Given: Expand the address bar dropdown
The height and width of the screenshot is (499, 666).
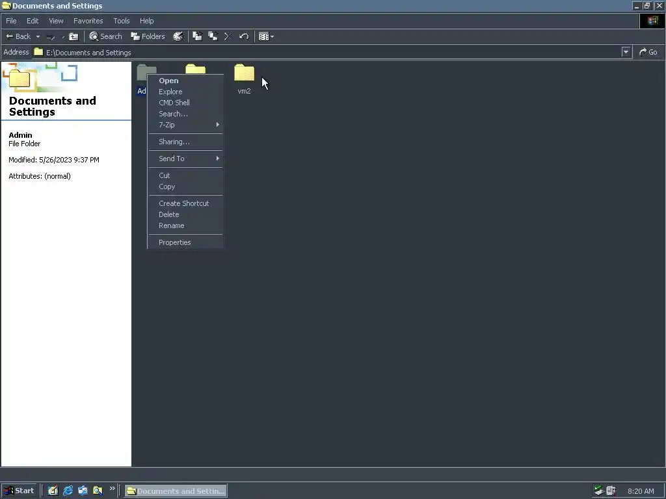Looking at the screenshot, I should [x=626, y=52].
